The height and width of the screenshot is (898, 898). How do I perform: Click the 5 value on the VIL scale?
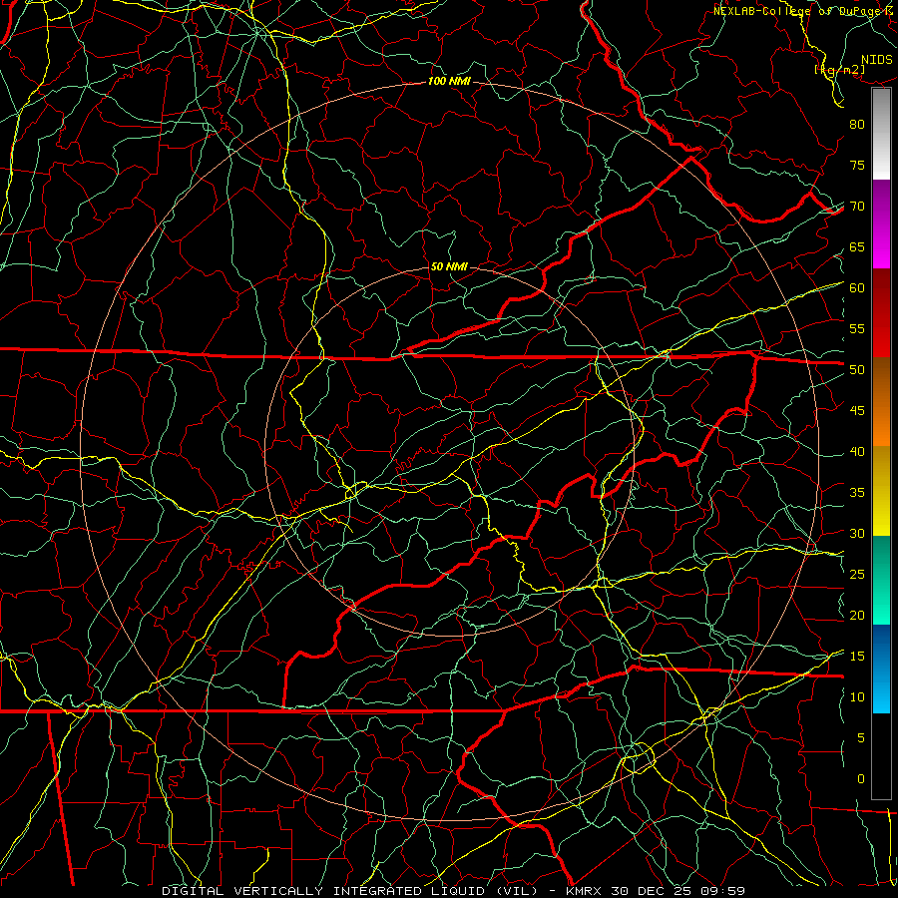pyautogui.click(x=861, y=738)
